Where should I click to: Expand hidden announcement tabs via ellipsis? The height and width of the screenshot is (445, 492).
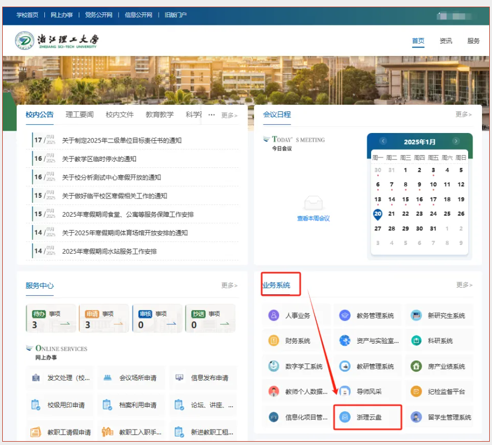coord(211,115)
